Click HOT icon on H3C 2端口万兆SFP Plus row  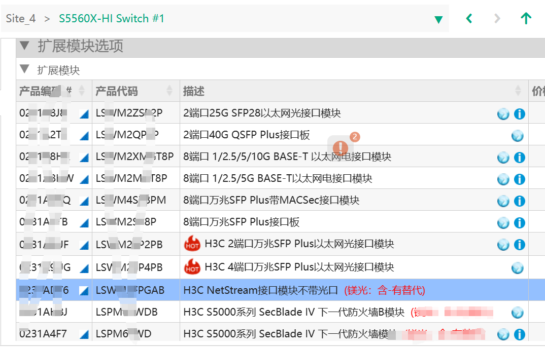[x=192, y=245]
